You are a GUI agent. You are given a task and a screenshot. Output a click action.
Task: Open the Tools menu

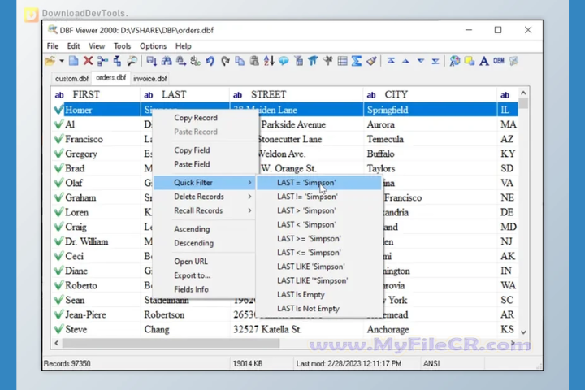tap(122, 46)
